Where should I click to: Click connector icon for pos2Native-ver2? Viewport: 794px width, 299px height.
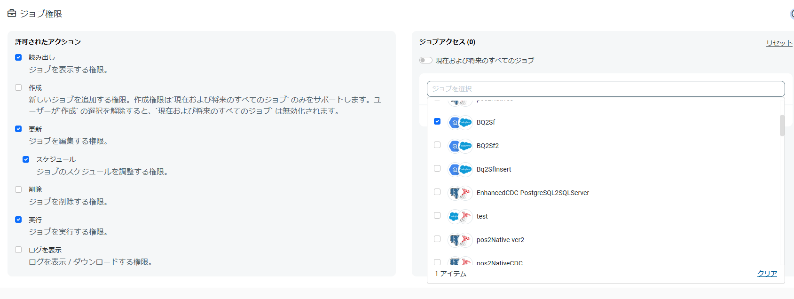tap(460, 240)
